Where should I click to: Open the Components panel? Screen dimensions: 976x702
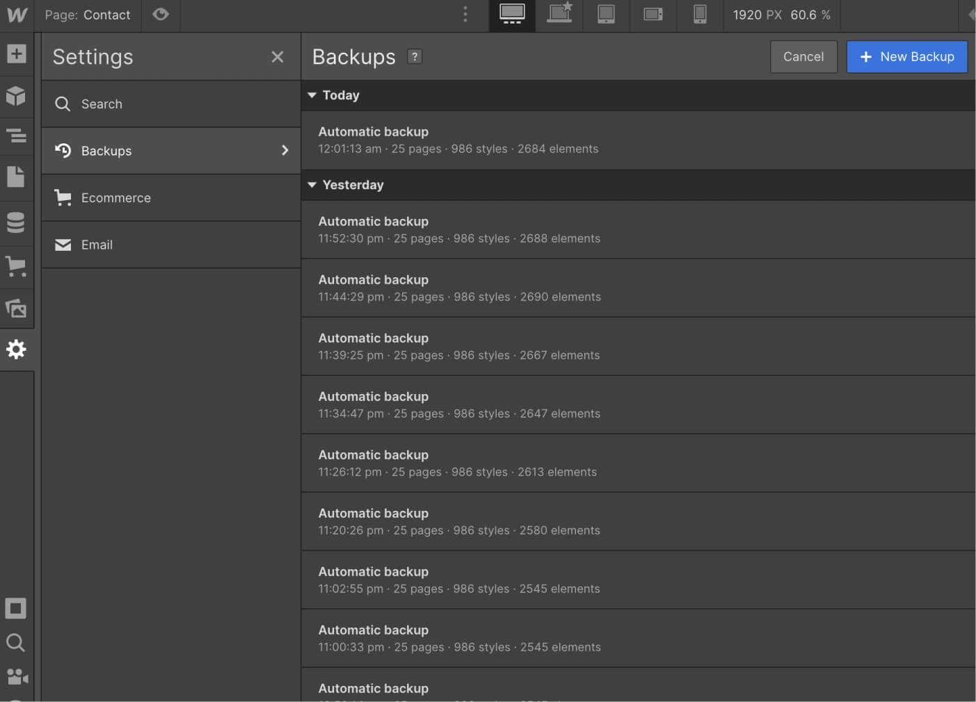[17, 97]
